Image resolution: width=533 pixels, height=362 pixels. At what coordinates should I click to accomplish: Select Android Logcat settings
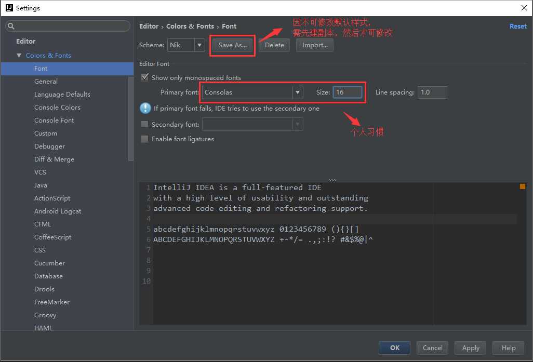point(58,211)
